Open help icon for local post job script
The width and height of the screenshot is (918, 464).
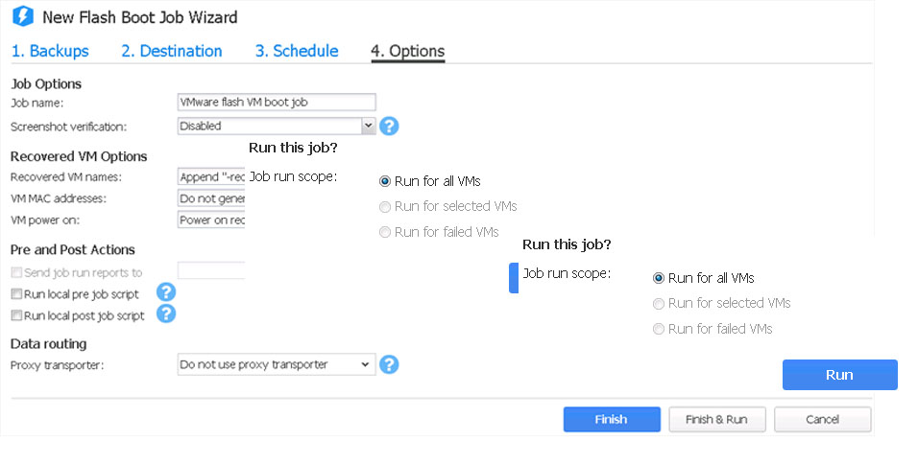[166, 313]
